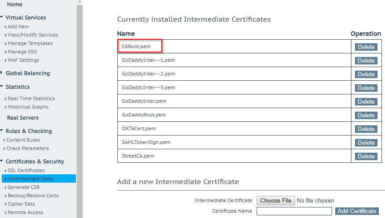Image resolution: width=385 pixels, height=218 pixels.
Task: Open Cipher Sets page
Action: point(21,204)
